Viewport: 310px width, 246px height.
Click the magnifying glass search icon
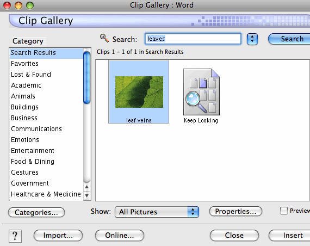[104, 38]
